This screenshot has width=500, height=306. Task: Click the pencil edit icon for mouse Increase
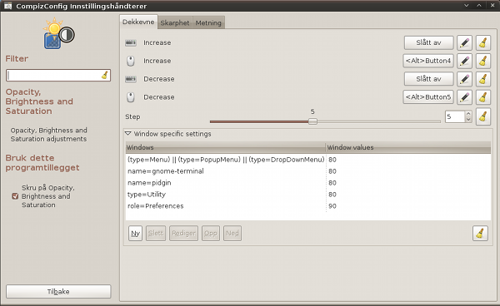(464, 61)
